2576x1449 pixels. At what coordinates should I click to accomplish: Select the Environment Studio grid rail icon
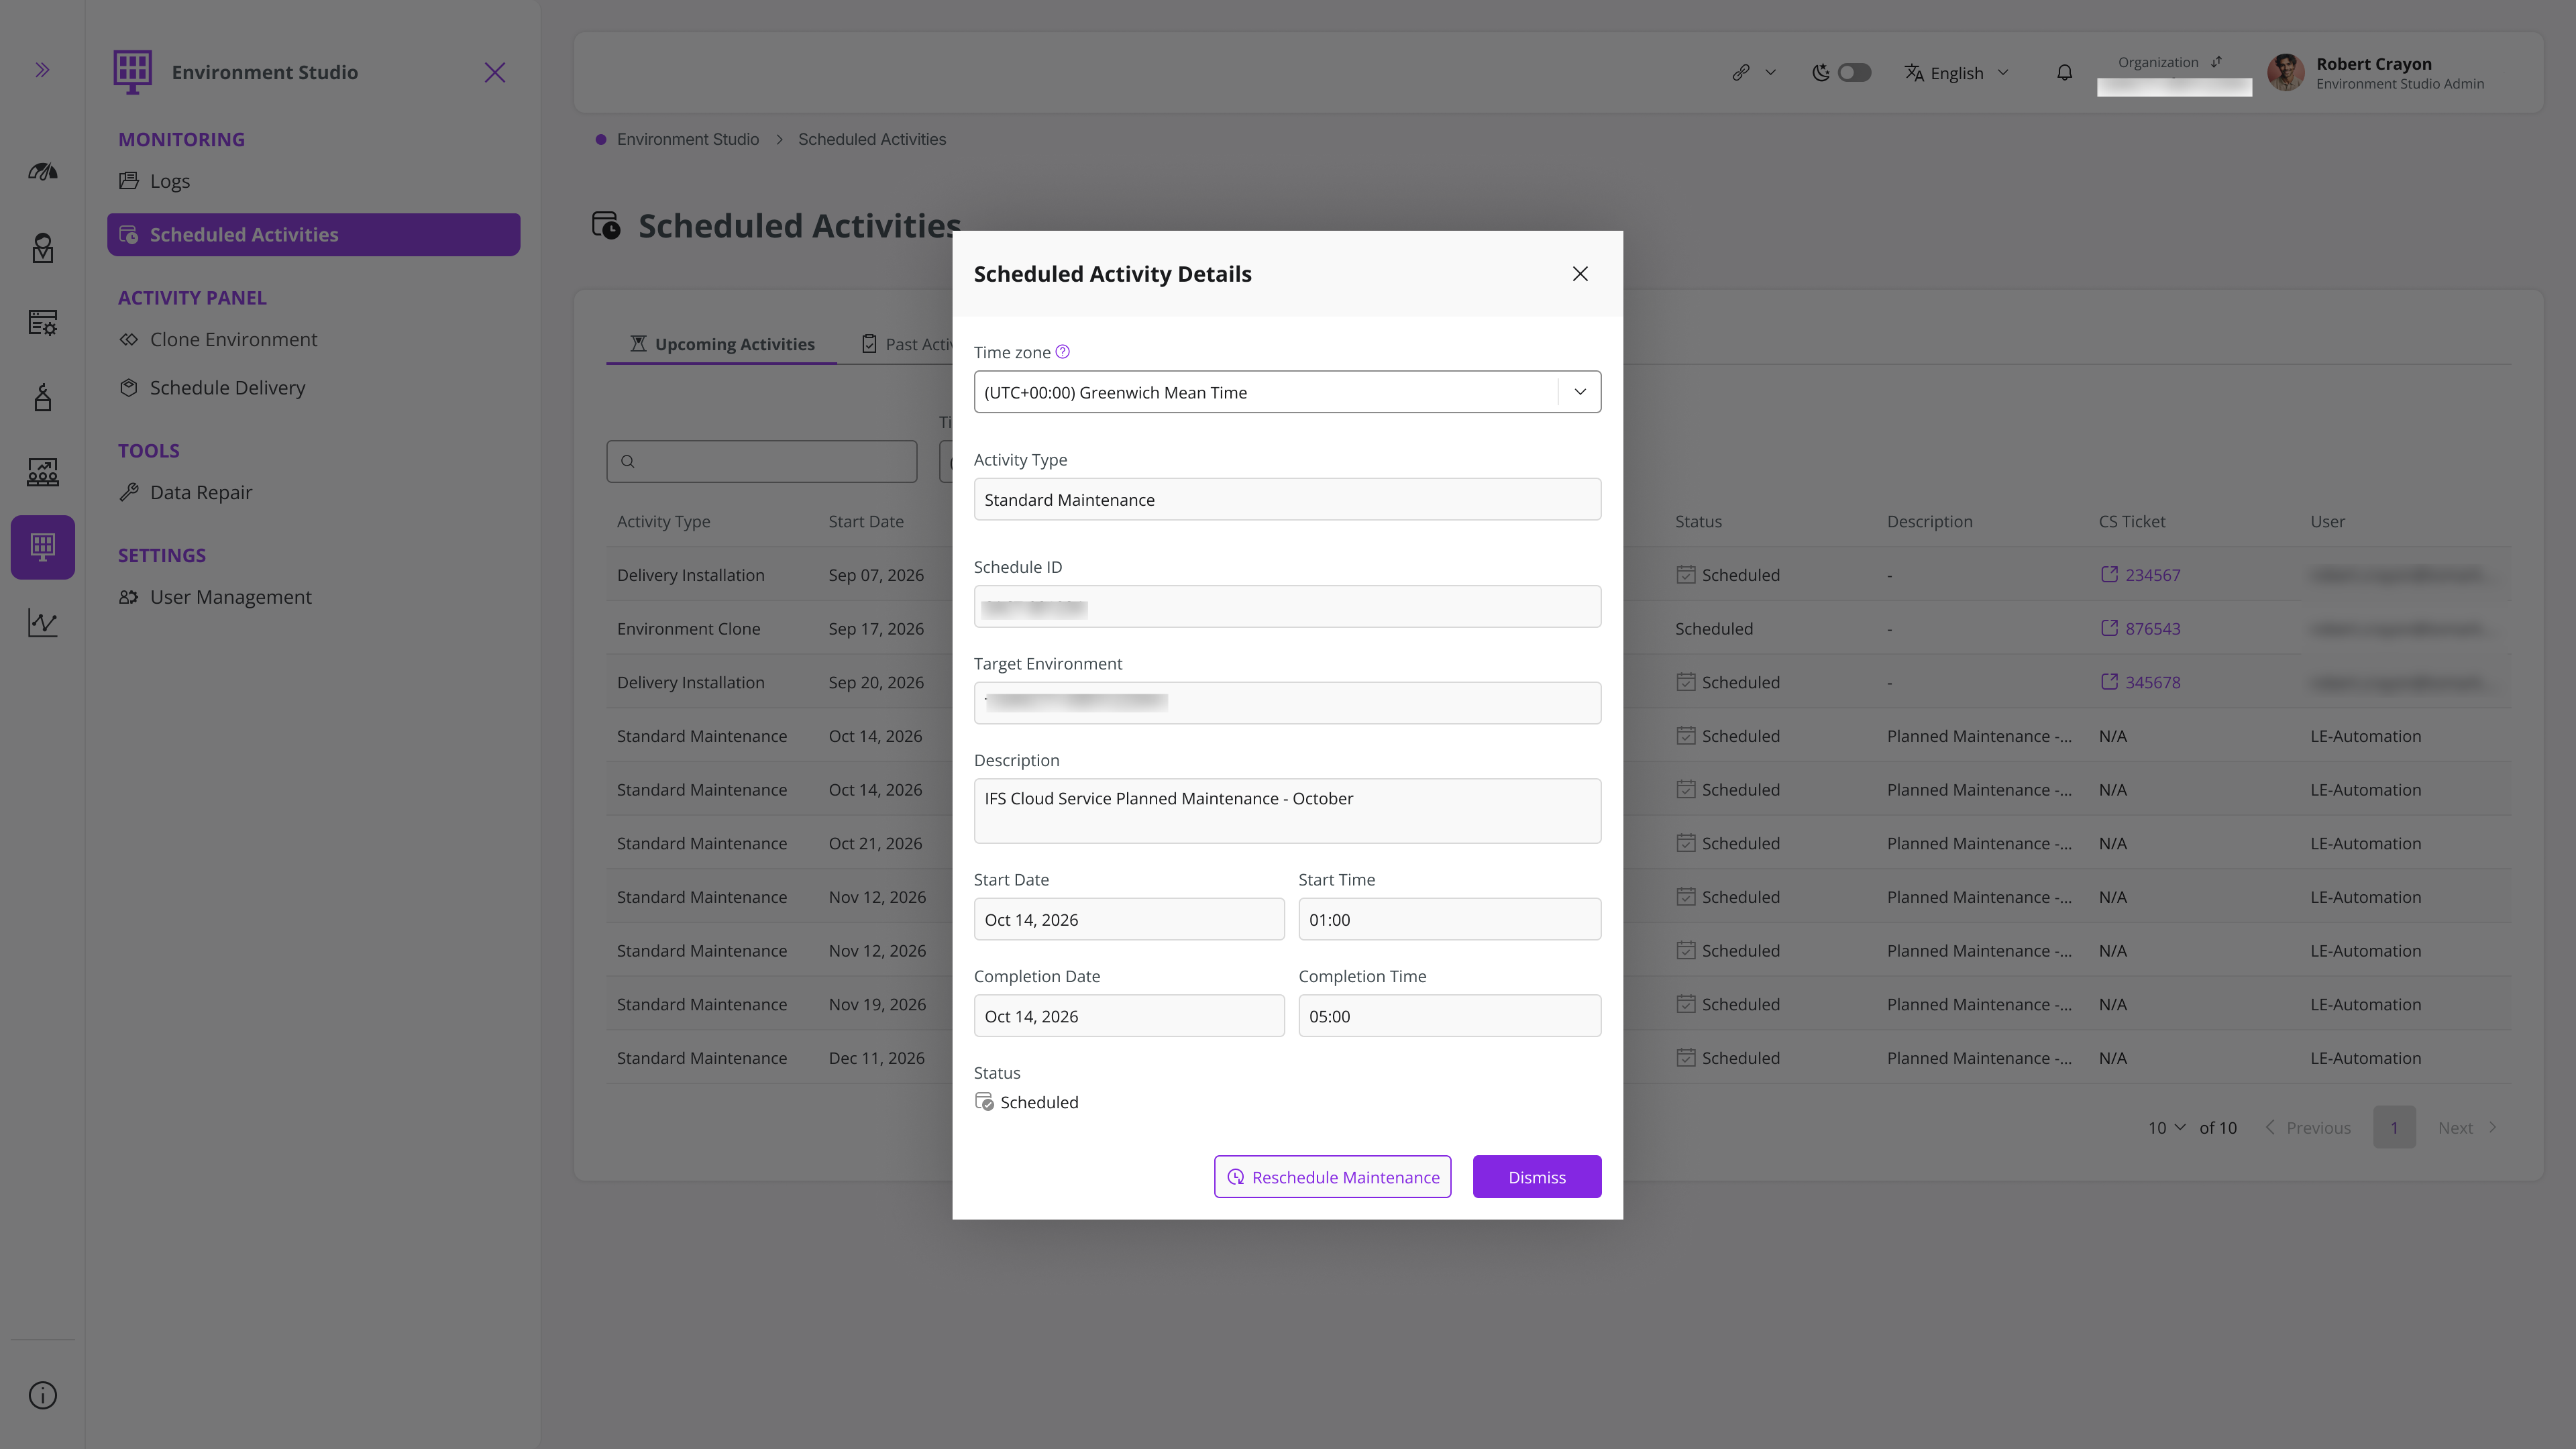[42, 547]
